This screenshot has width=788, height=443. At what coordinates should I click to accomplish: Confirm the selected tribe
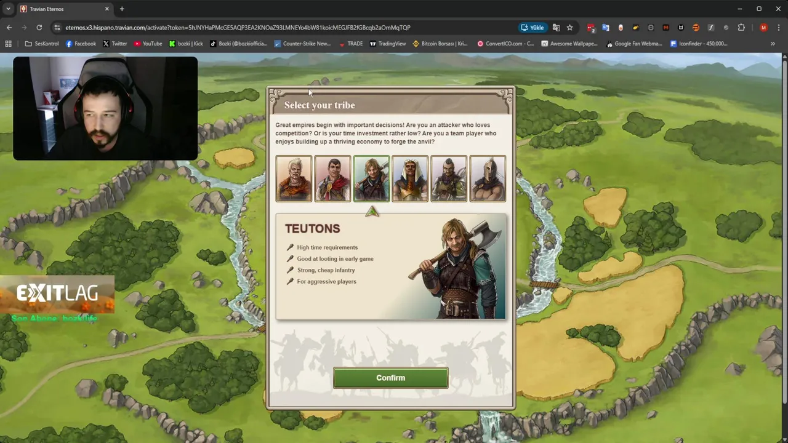(391, 378)
